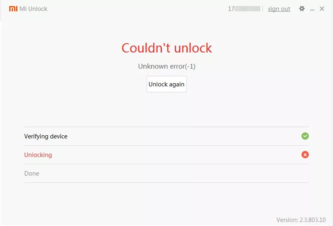Click the red Couldn't unlock heading
Viewport: 333px width, 226px height.
tap(166, 48)
